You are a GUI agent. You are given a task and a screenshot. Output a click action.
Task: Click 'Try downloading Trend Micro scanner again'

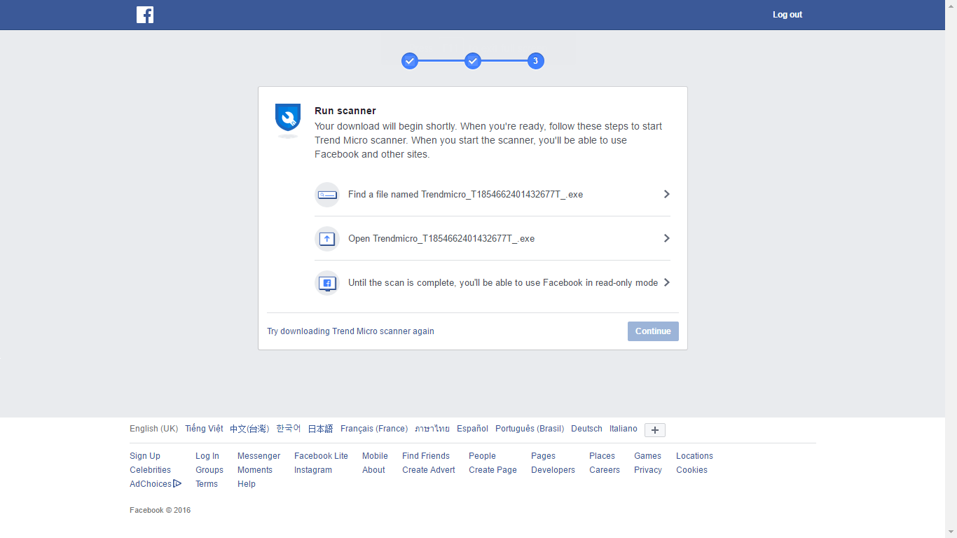coord(350,331)
